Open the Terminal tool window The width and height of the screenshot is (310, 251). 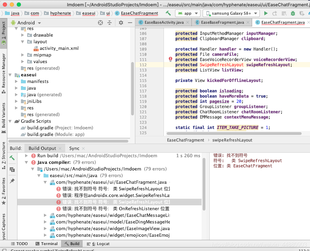pos(46,244)
